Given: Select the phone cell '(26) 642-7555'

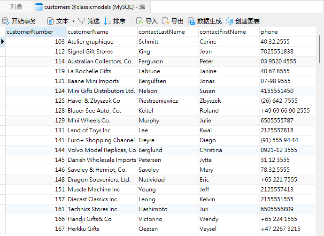Looking at the screenshot, I should pyautogui.click(x=287, y=101).
